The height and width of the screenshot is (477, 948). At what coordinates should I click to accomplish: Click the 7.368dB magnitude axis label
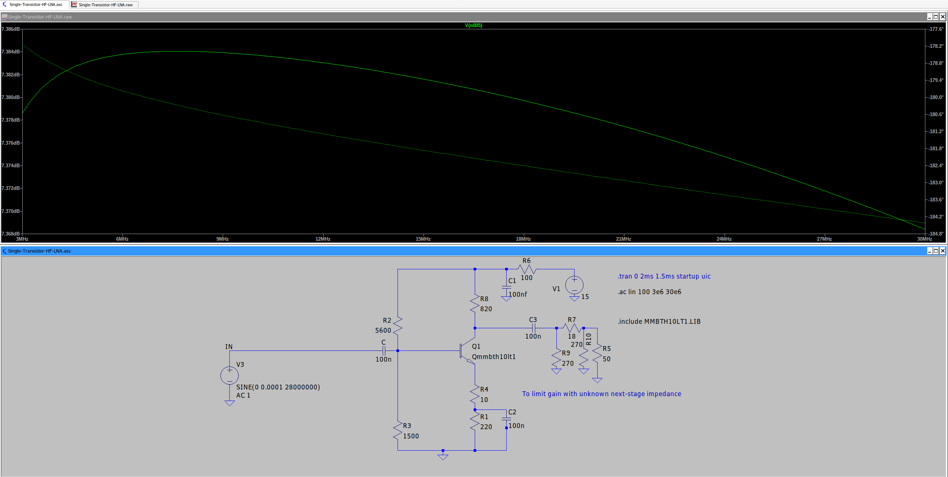point(10,234)
